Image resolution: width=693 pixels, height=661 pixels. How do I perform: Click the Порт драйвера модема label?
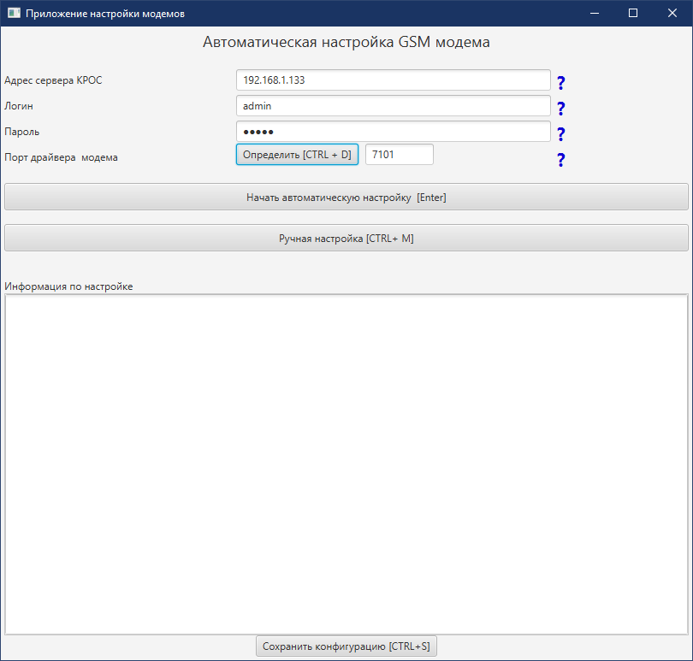(x=61, y=157)
